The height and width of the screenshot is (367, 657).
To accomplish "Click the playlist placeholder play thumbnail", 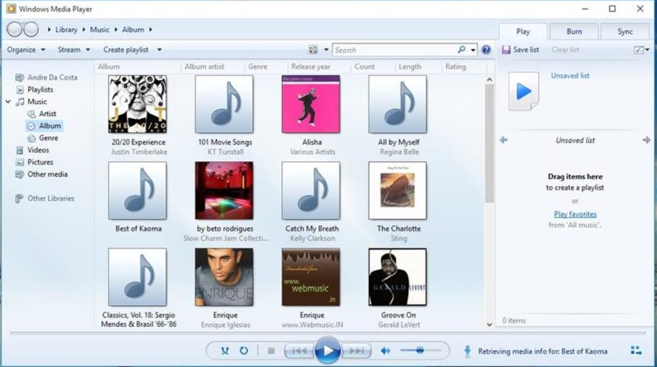I will [524, 91].
